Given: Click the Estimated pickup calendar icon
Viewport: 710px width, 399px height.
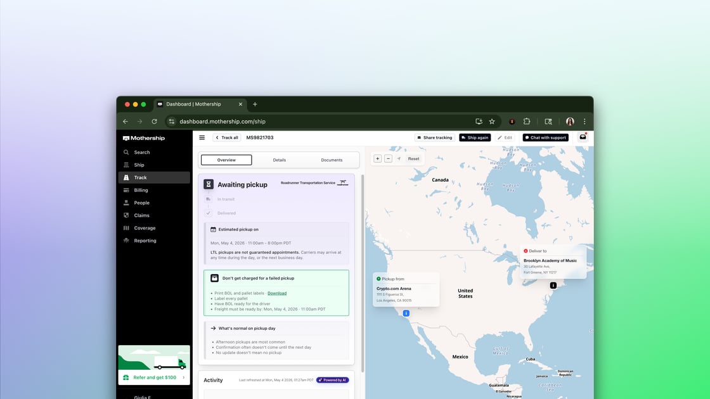Looking at the screenshot, I should pyautogui.click(x=213, y=229).
